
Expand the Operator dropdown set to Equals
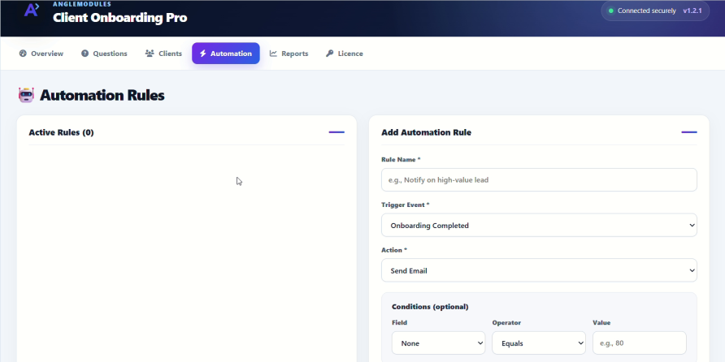click(539, 343)
